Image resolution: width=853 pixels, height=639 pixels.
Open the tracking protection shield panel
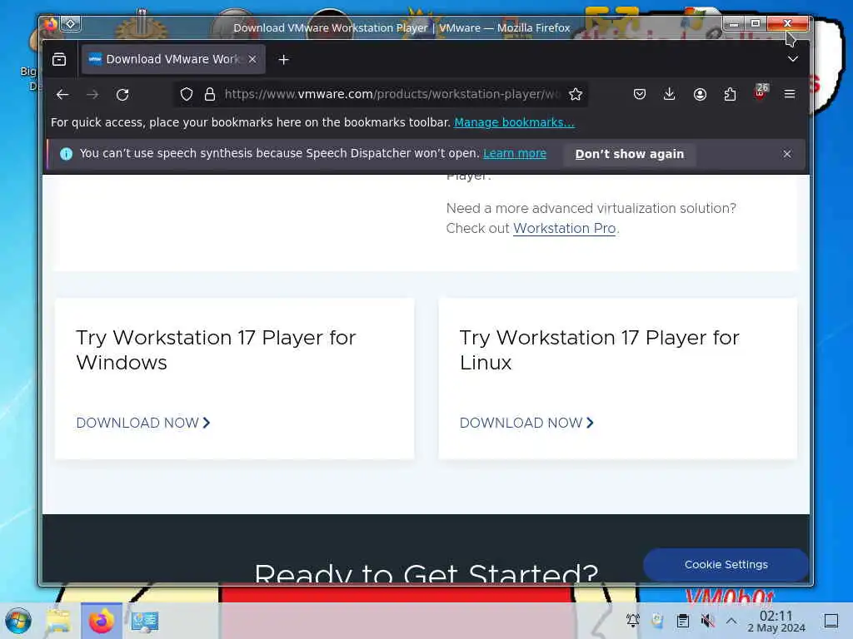click(187, 95)
